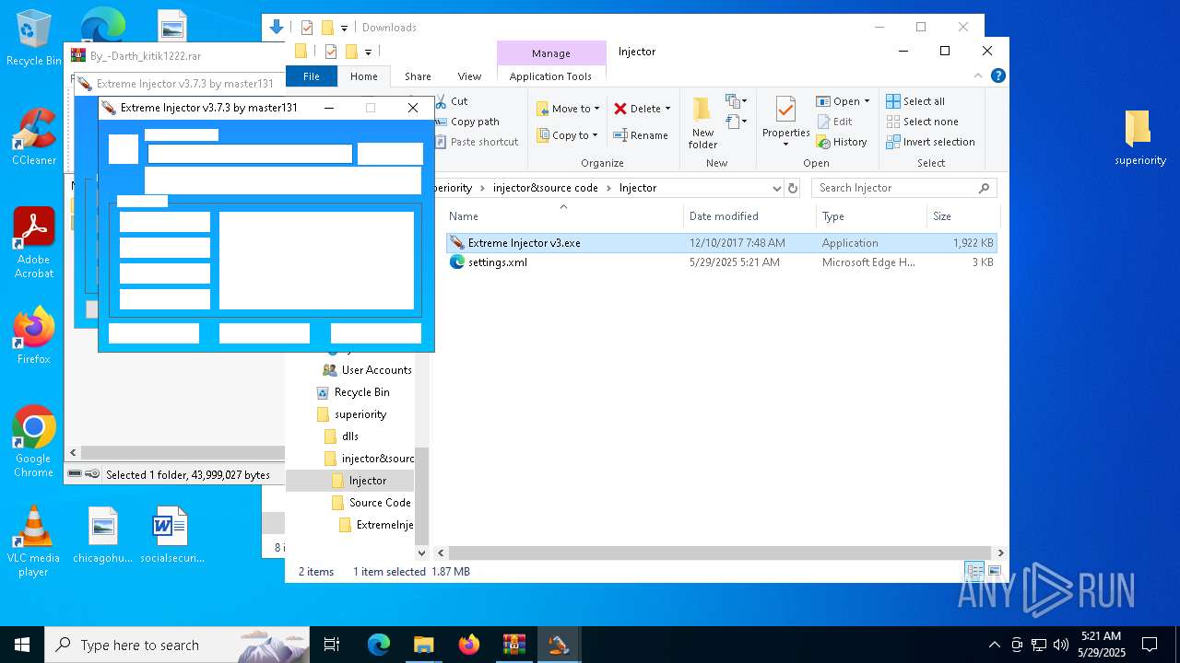Collapse the ribbon with the chevron
Screen dimensions: 1180x663
(979, 76)
